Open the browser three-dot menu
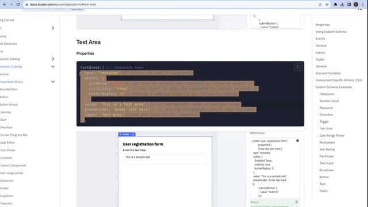 point(363,5)
